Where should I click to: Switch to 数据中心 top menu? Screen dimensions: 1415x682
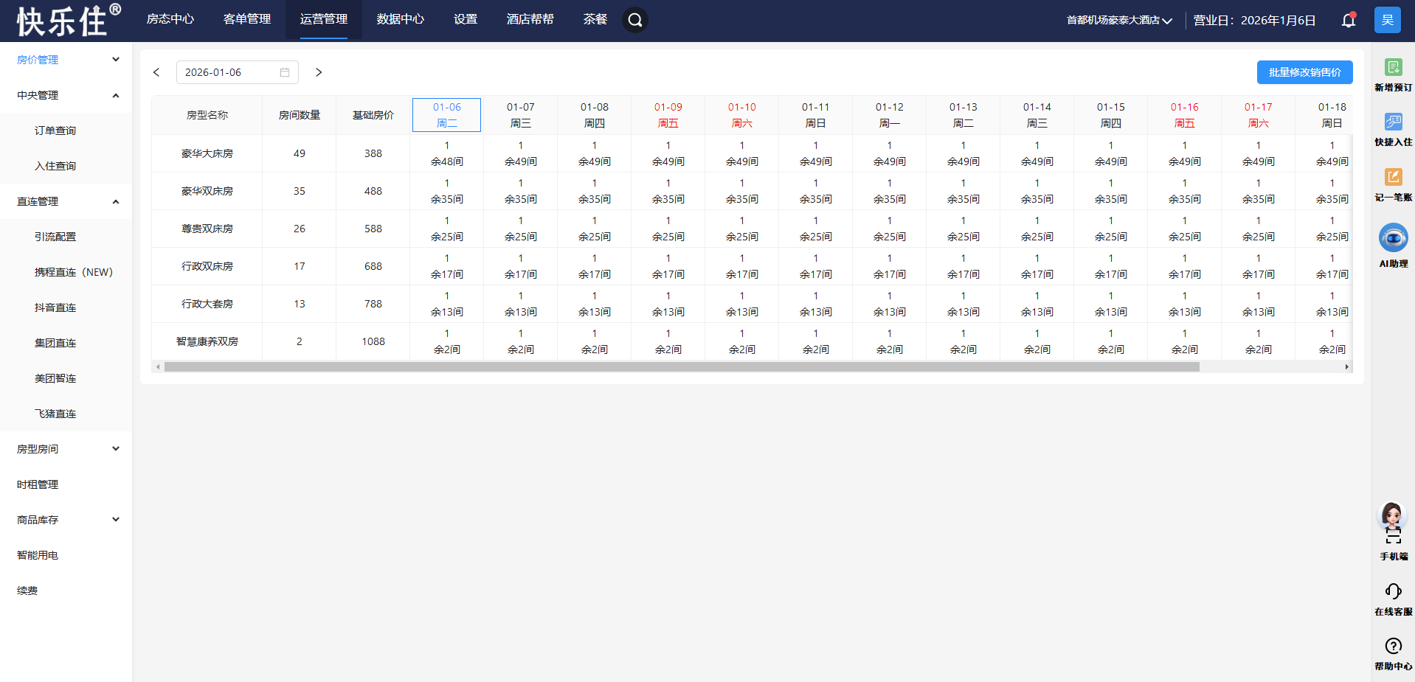(400, 19)
